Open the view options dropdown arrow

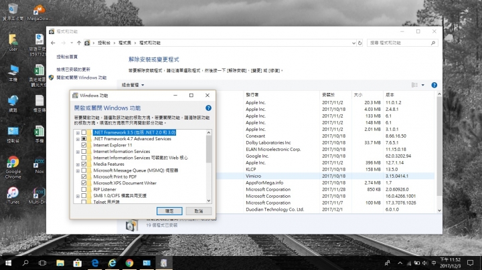coord(422,85)
